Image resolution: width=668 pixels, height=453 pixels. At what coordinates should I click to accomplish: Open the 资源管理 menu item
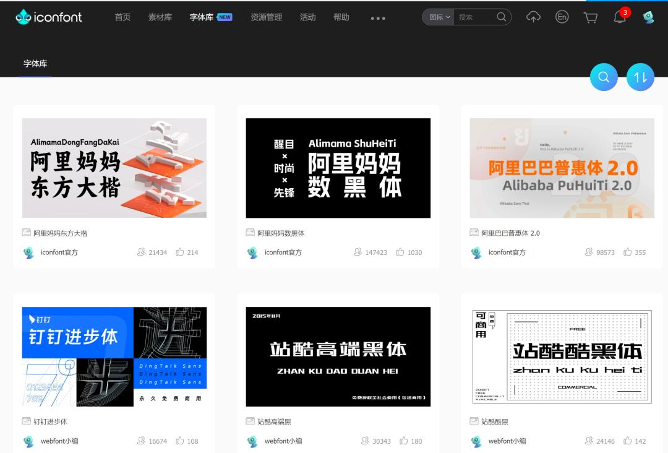[266, 17]
